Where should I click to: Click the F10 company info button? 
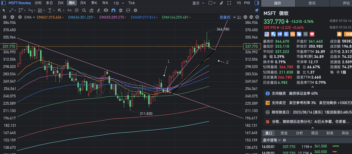(x=247, y=3)
